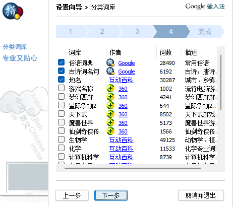Enable the 生物学 dictionary checkbox
The image size is (233, 207).
tap(61, 140)
